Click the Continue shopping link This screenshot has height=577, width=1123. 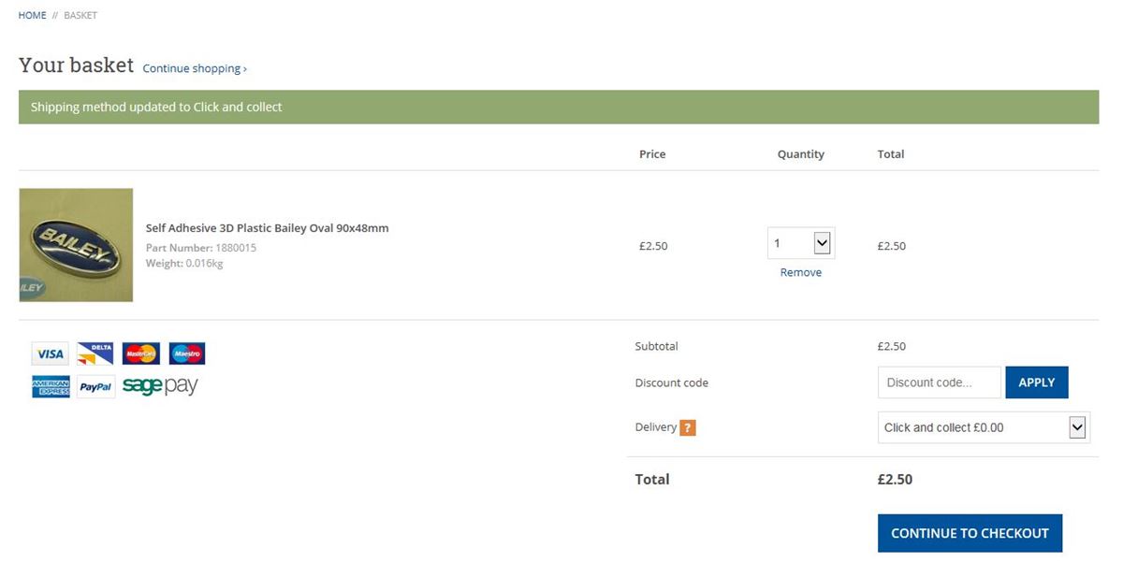pyautogui.click(x=195, y=68)
